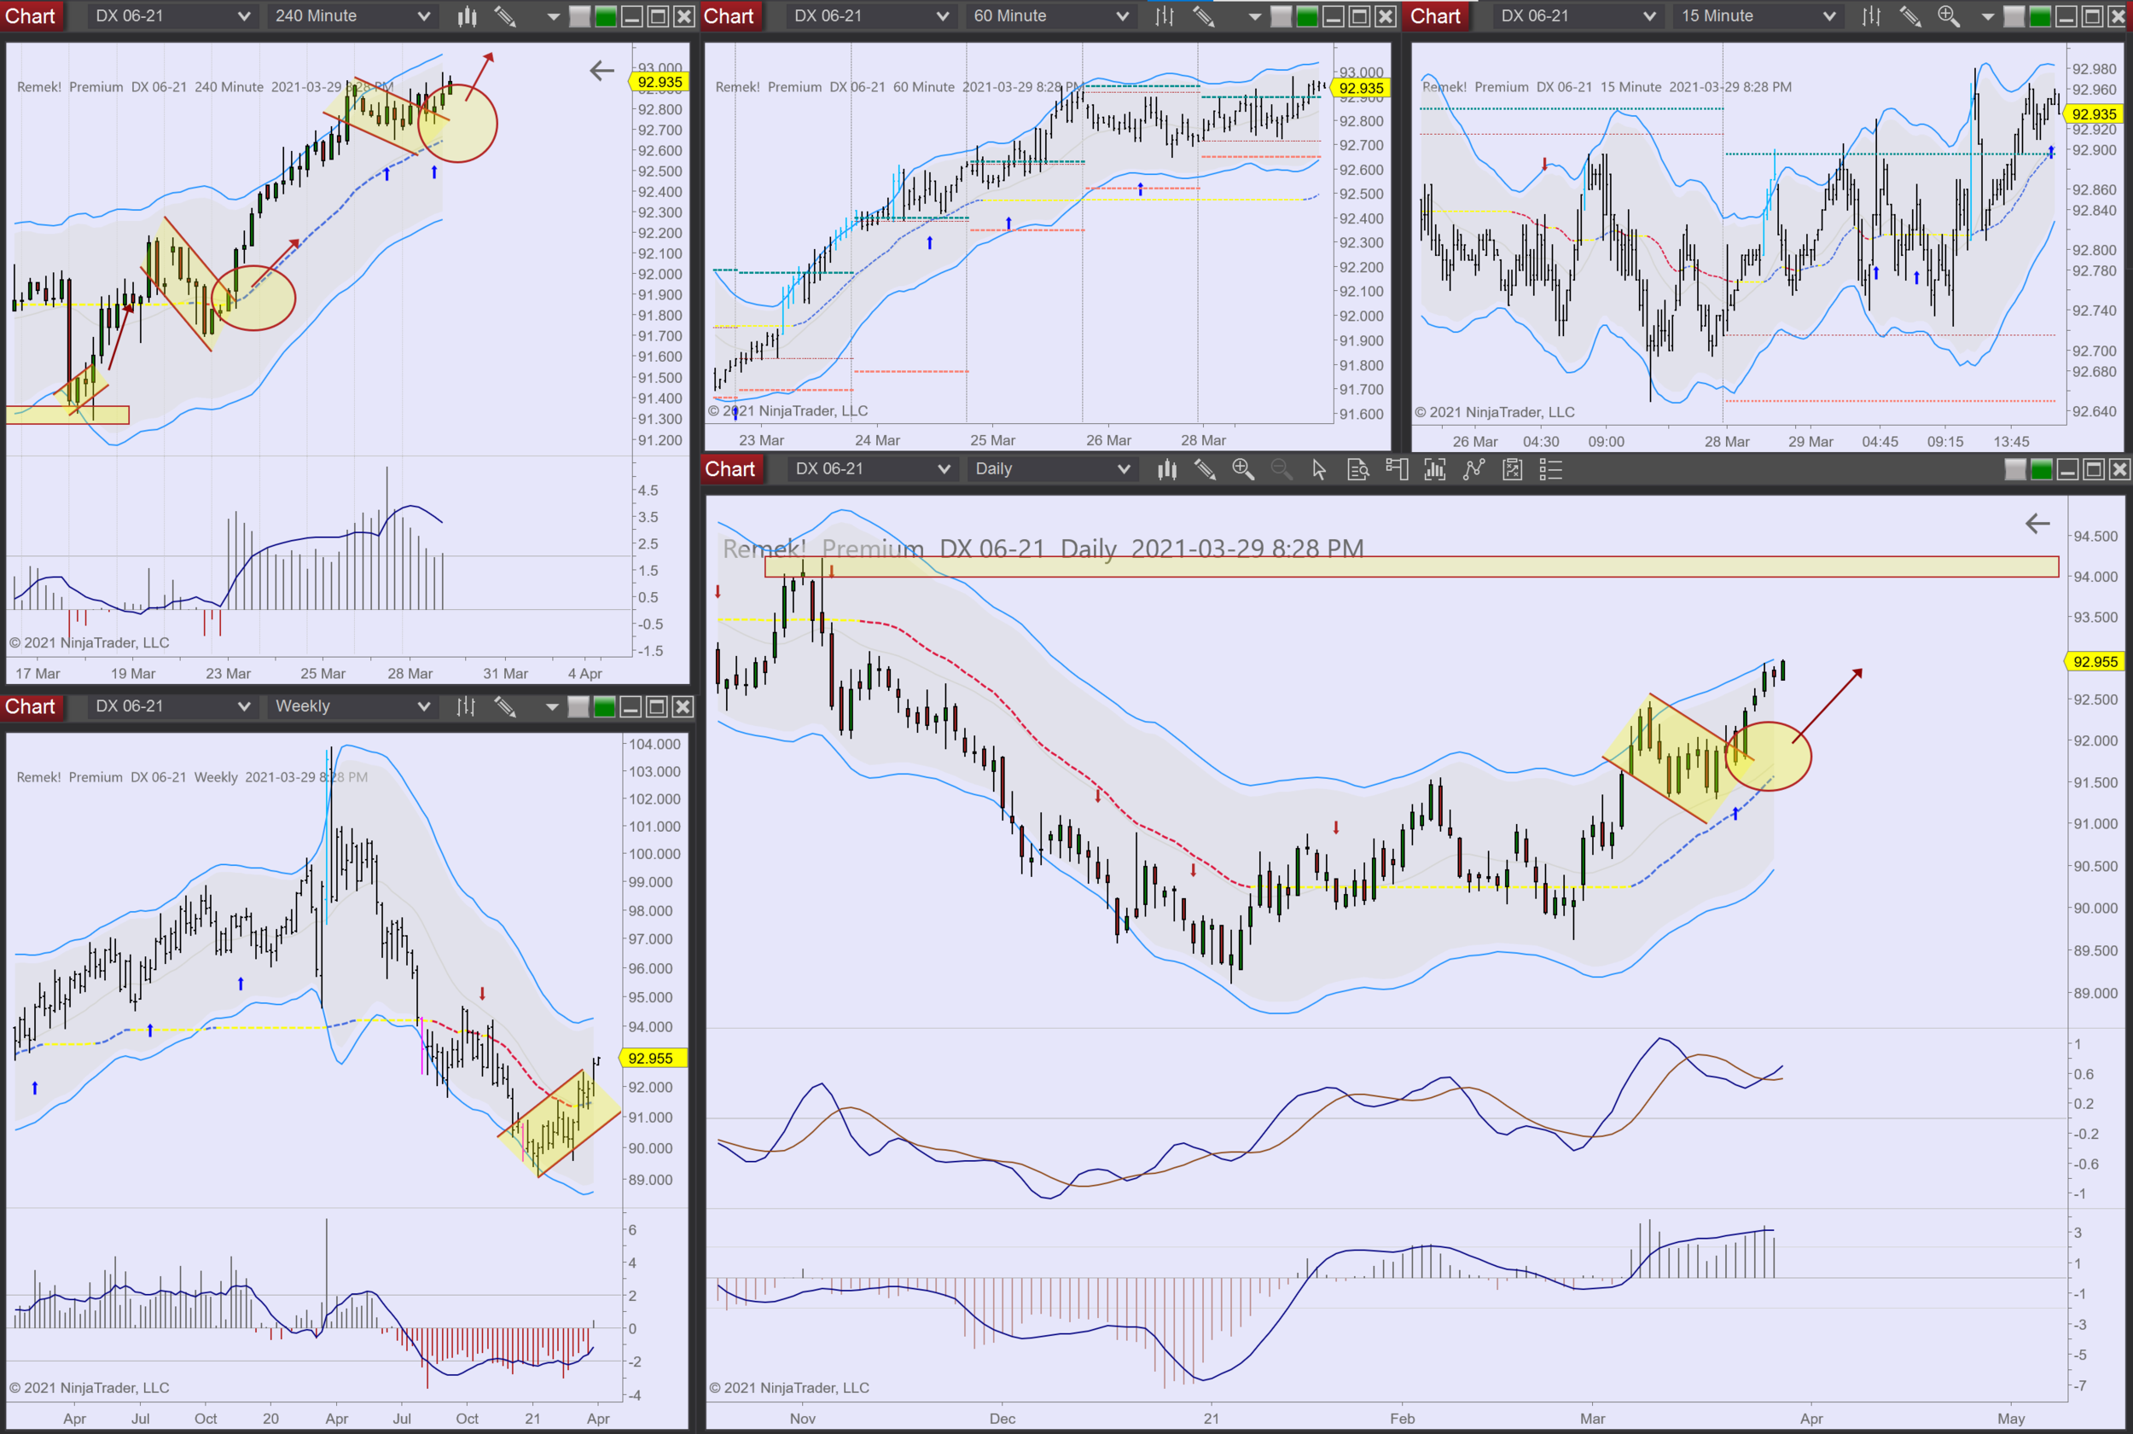The width and height of the screenshot is (2133, 1434).
Task: Click the zoom magnifier on the 15 Minute chart
Action: tap(1948, 15)
